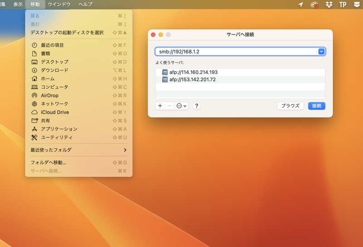Screen dimensions: 363x247
Task: Click the document icon beside 書類
Action: [34, 54]
